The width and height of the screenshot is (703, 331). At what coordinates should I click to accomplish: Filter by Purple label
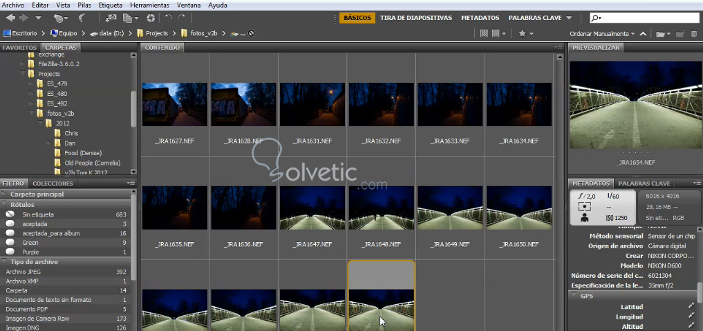tap(66, 252)
